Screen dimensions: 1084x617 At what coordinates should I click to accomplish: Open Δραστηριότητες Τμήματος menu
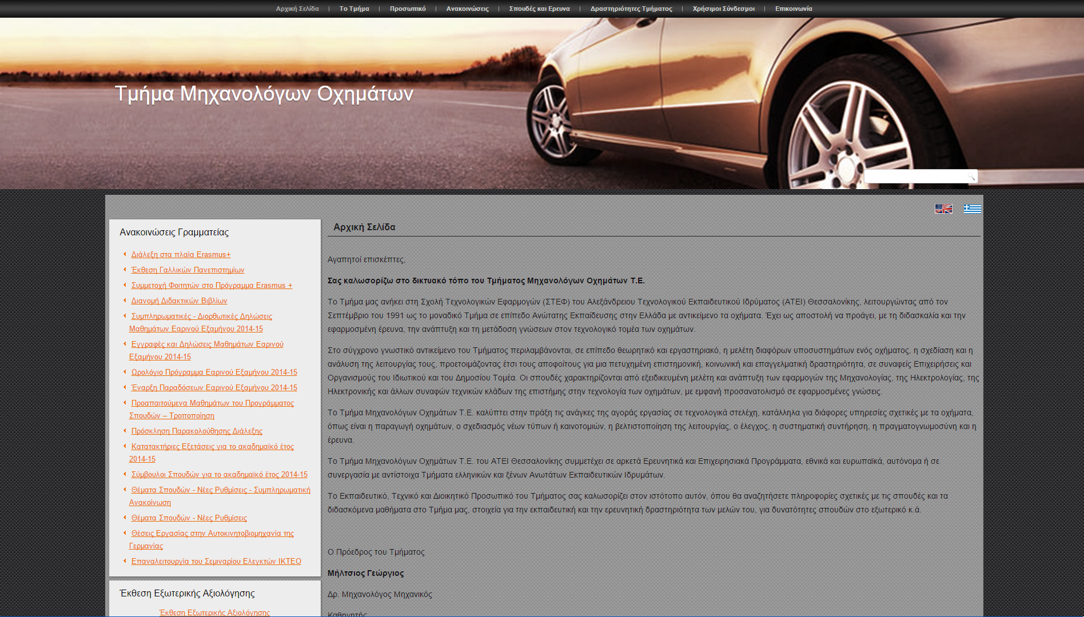[631, 9]
